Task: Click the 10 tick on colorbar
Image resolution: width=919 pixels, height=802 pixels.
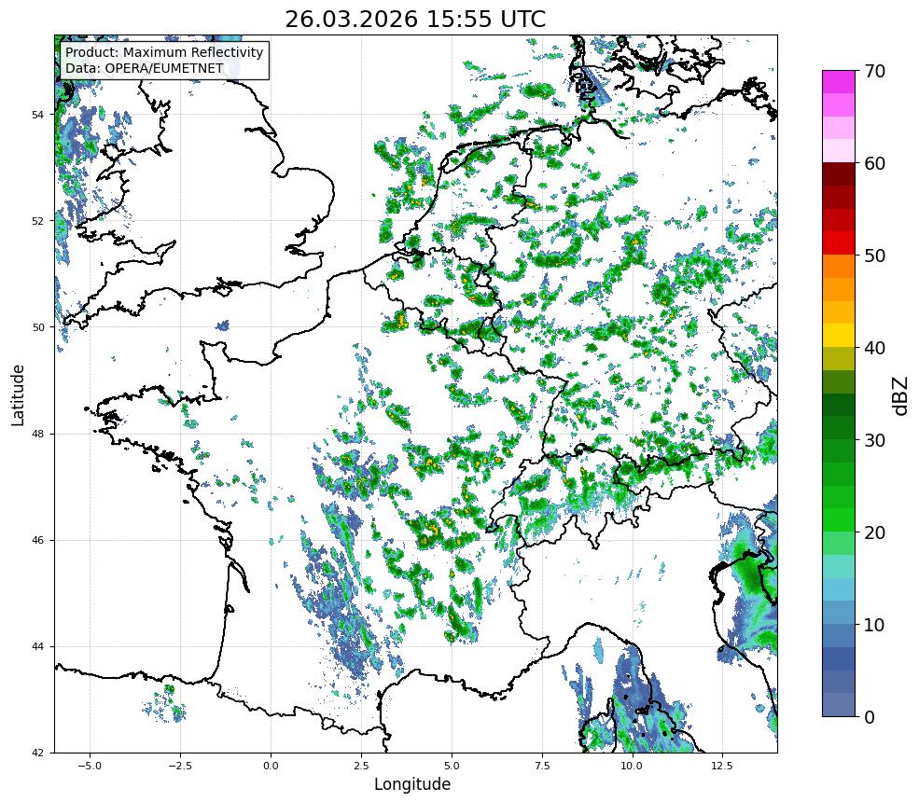Action: pyautogui.click(x=874, y=625)
